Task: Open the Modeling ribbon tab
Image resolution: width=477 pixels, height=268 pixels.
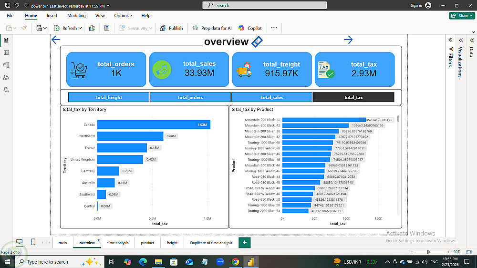Action: pos(76,16)
